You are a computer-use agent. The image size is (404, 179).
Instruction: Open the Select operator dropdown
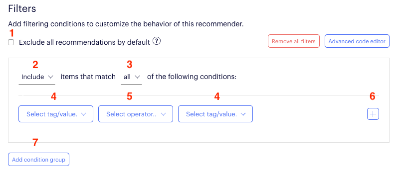tap(136, 114)
